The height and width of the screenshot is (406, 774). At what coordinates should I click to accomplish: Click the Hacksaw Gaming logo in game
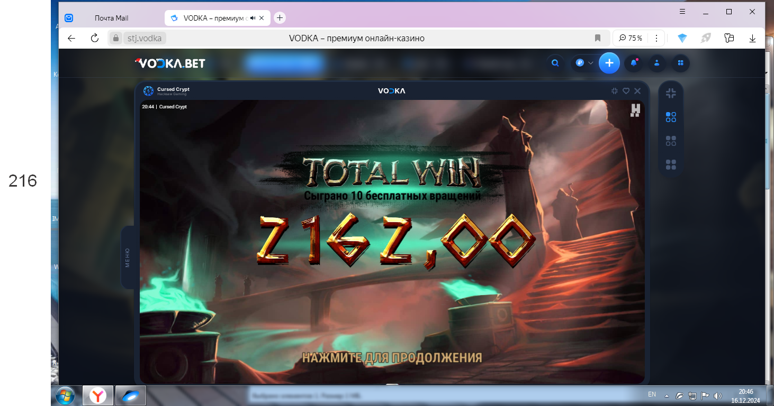(x=635, y=110)
